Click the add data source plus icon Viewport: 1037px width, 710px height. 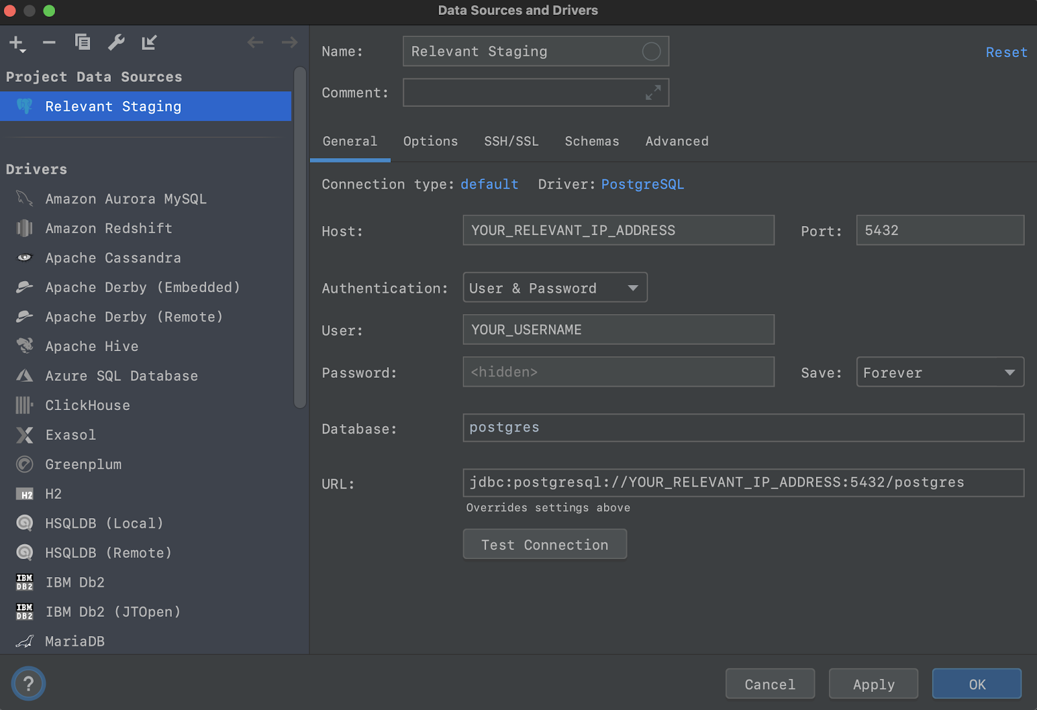point(17,43)
